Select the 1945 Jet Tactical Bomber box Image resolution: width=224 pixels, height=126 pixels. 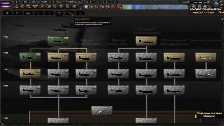[146, 120]
